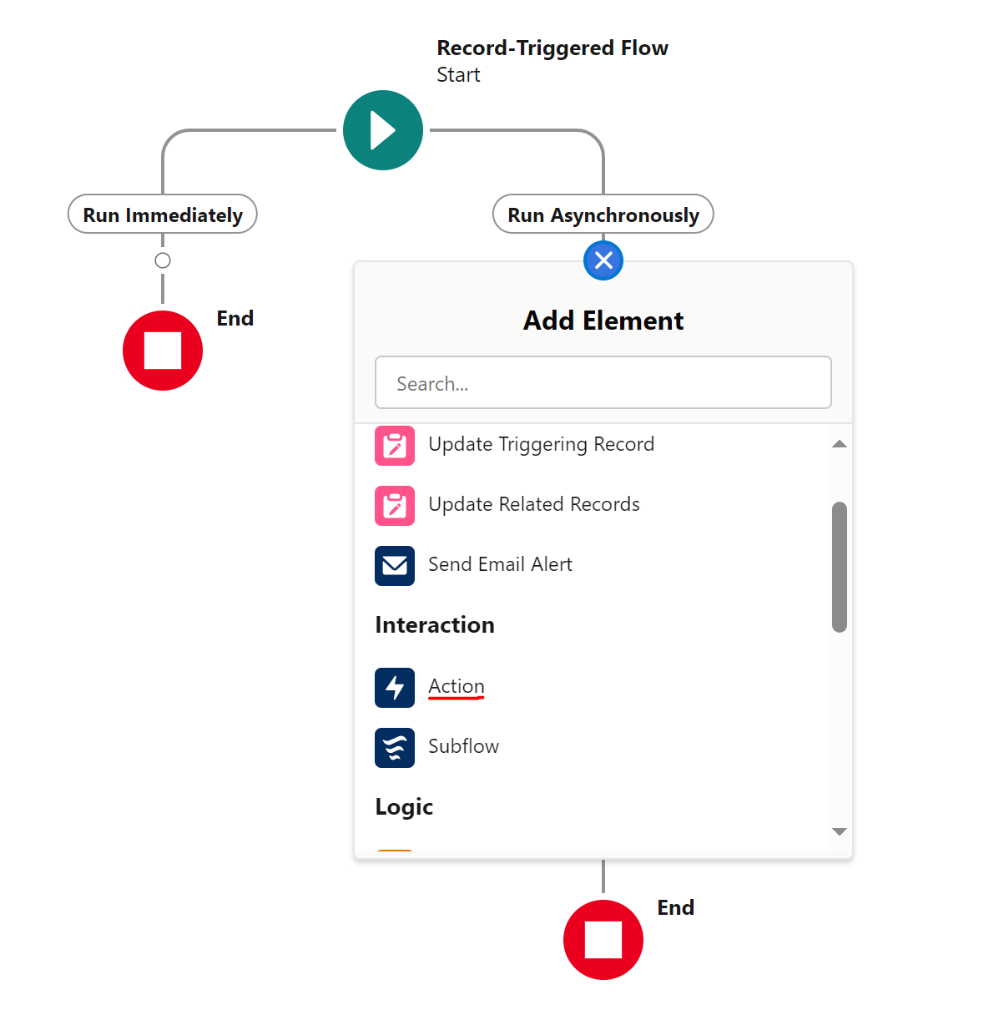Click the scroll down arrow in the list
The image size is (999, 1010).
point(840,831)
